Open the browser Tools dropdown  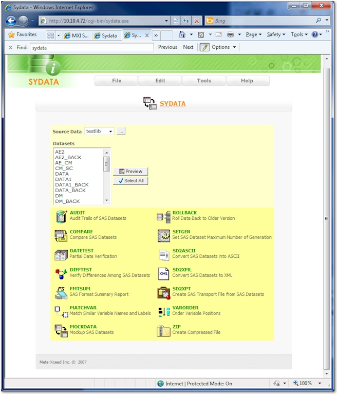coord(299,34)
